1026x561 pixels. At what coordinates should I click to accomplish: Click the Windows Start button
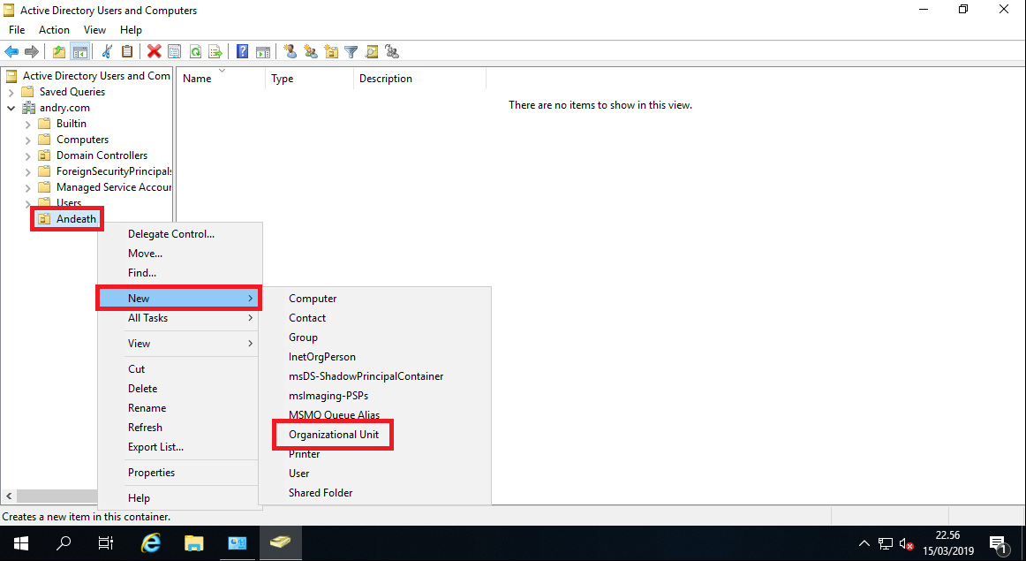tap(21, 543)
